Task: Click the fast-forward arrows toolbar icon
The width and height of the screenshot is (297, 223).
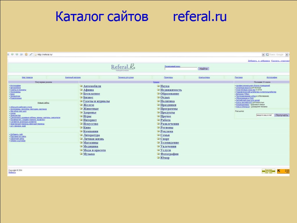Action: 21,55
